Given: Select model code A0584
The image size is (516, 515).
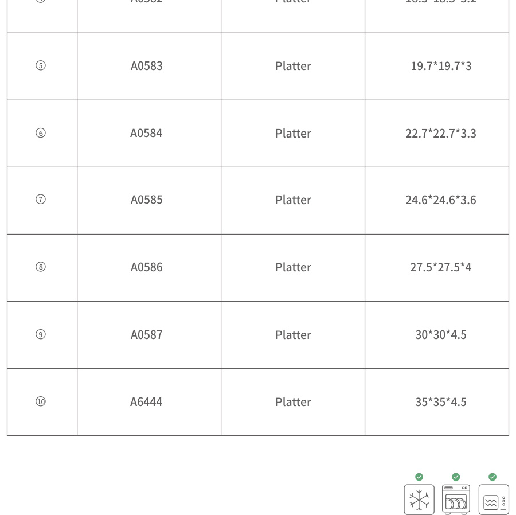Looking at the screenshot, I should click(146, 133).
